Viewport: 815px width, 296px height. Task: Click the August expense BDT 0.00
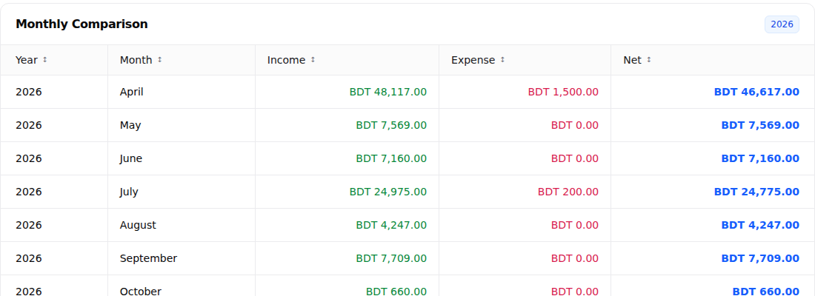pos(575,225)
